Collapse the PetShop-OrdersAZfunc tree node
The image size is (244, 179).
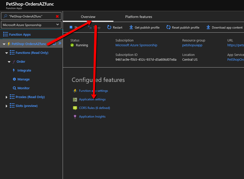point(4,44)
